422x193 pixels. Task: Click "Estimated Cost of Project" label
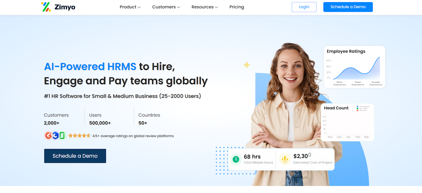[x=313, y=163]
